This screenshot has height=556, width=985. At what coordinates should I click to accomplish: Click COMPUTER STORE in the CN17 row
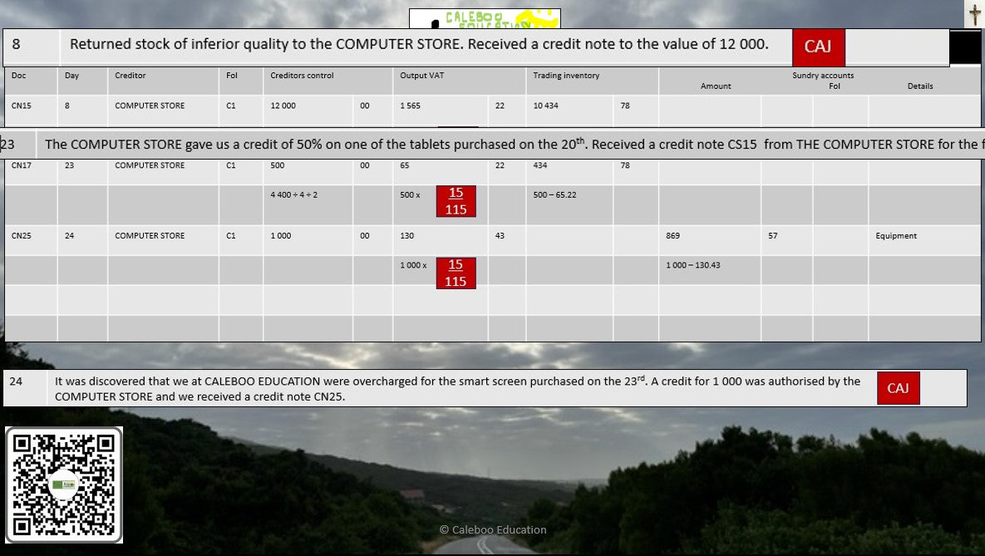(x=150, y=165)
